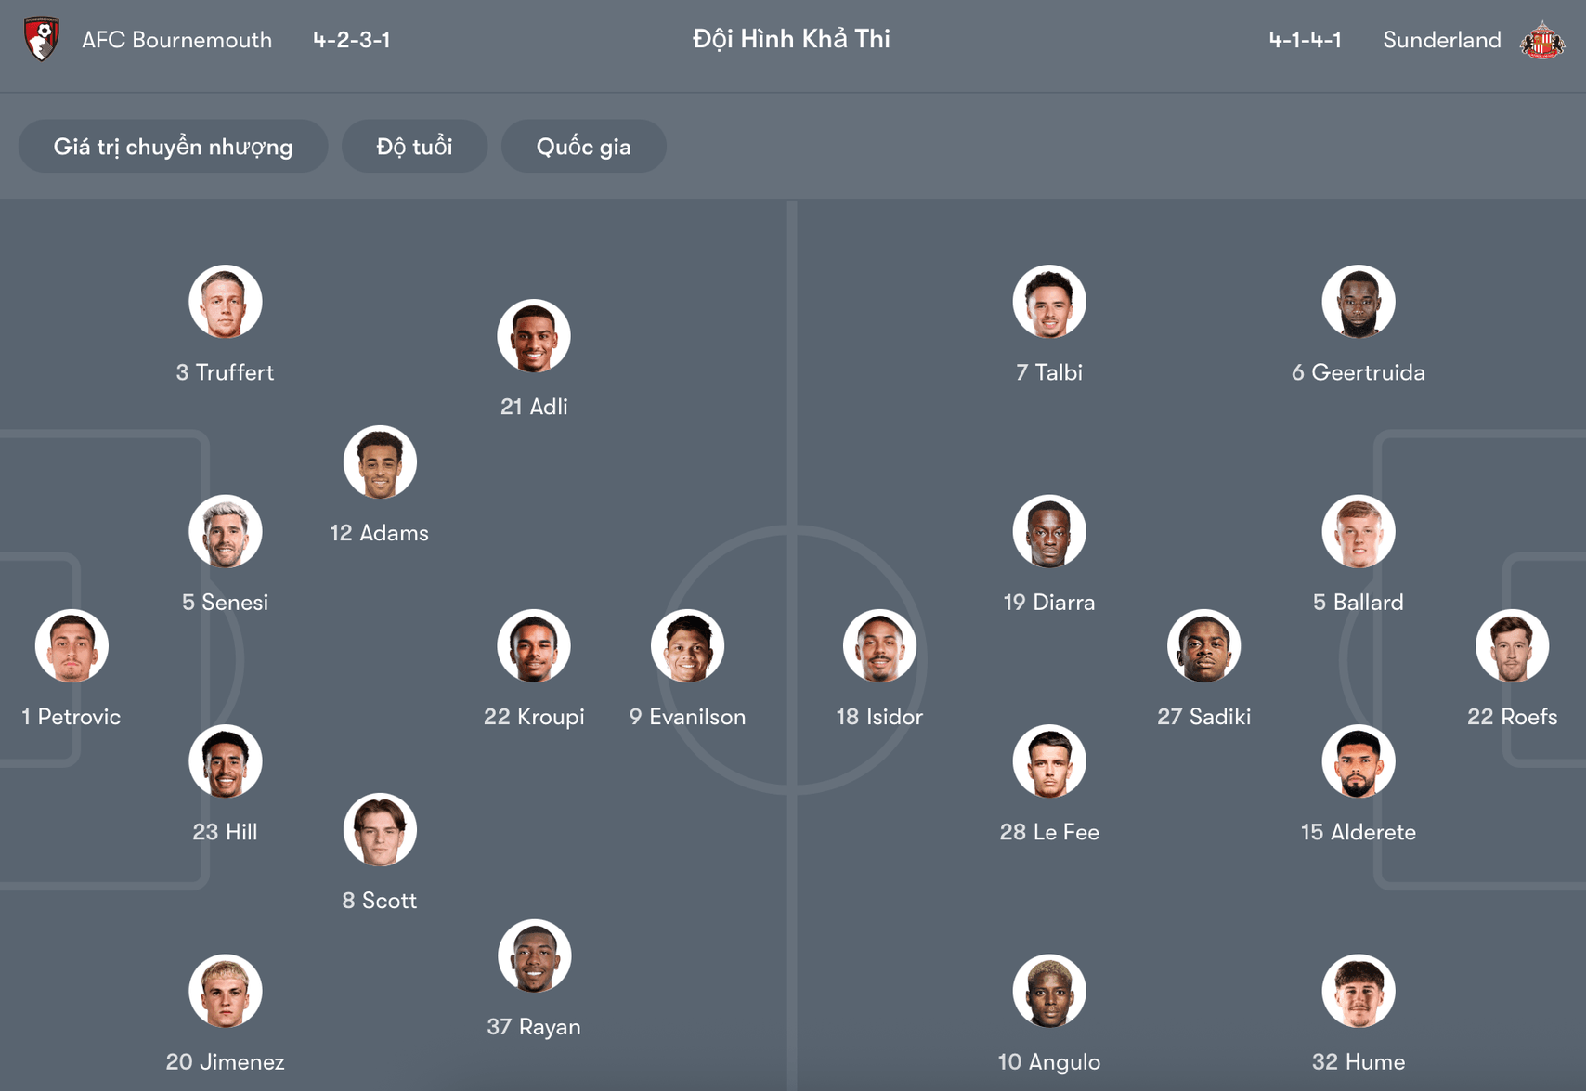The width and height of the screenshot is (1586, 1091).
Task: Click the Sunderland club badge
Action: [1544, 39]
